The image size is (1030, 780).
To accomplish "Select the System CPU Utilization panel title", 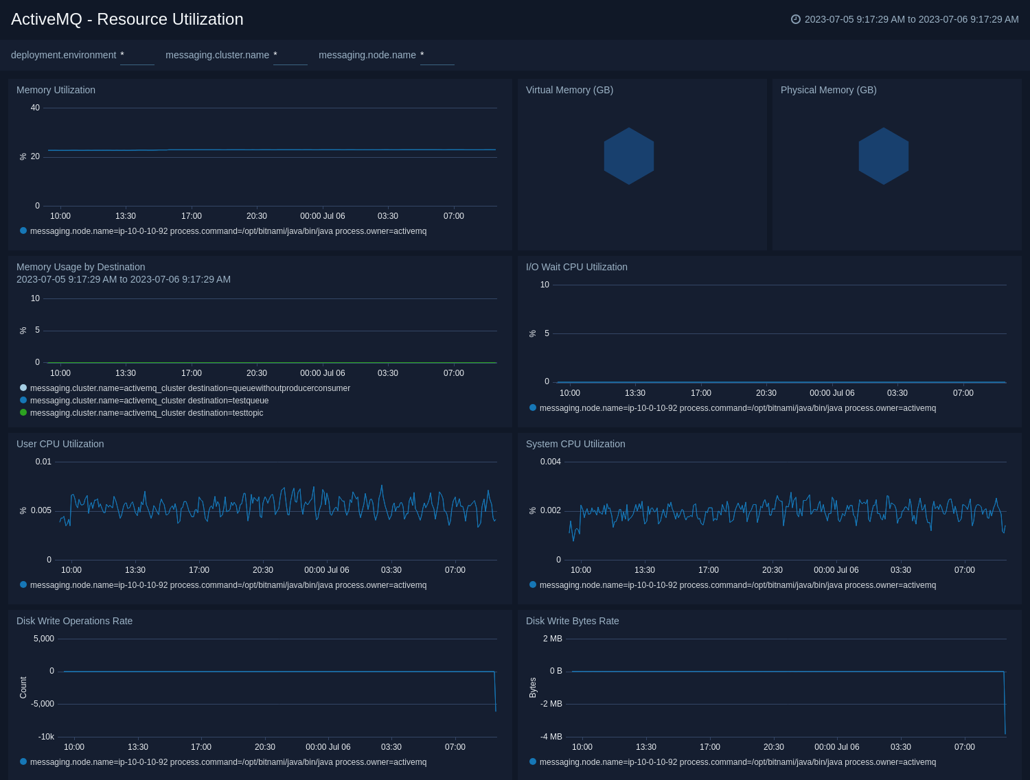I will [575, 444].
